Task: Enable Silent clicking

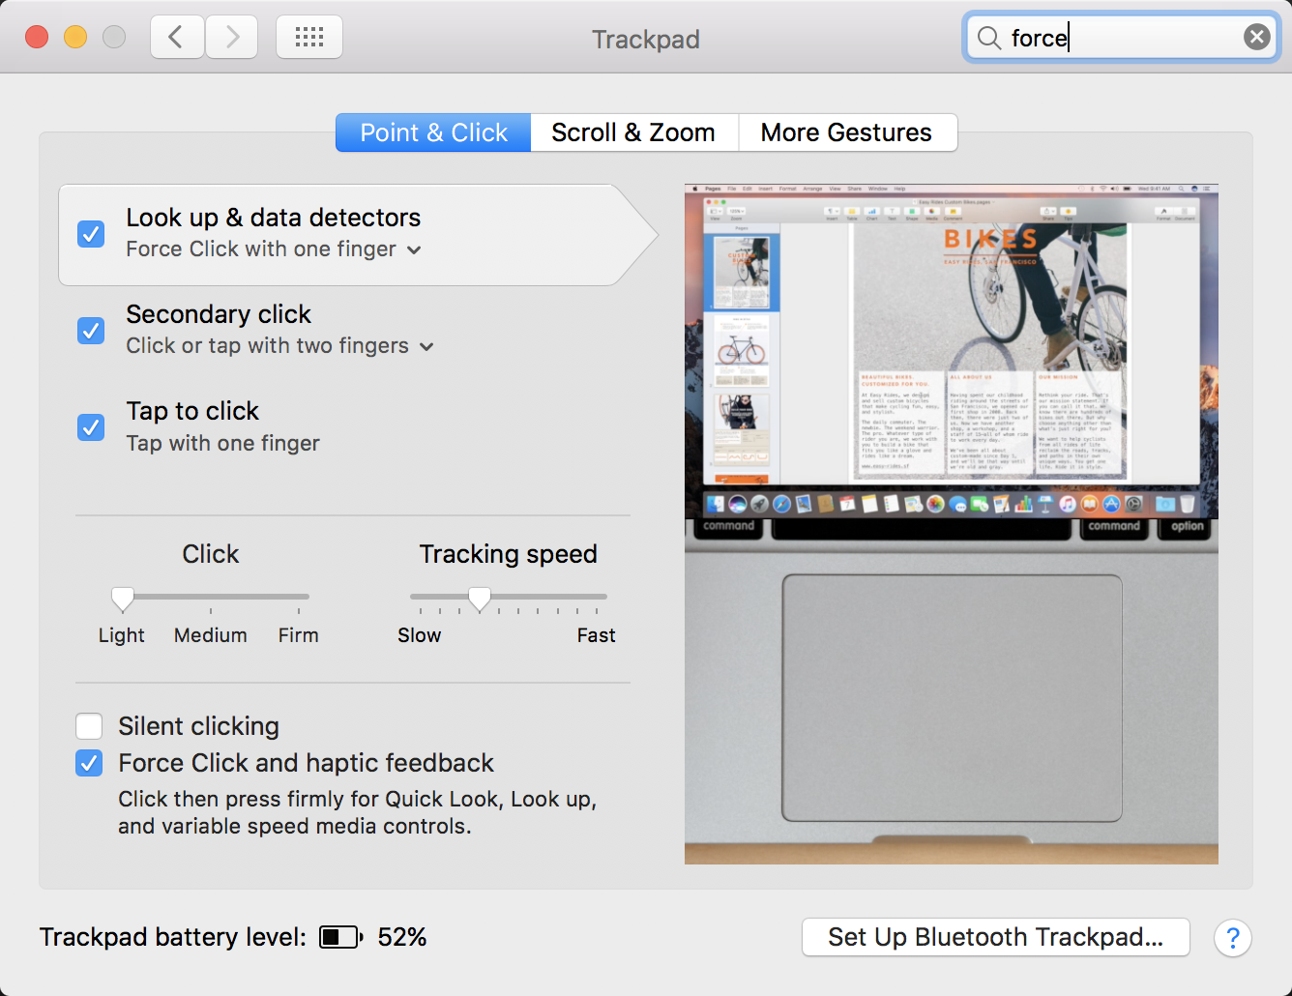Action: pyautogui.click(x=89, y=726)
